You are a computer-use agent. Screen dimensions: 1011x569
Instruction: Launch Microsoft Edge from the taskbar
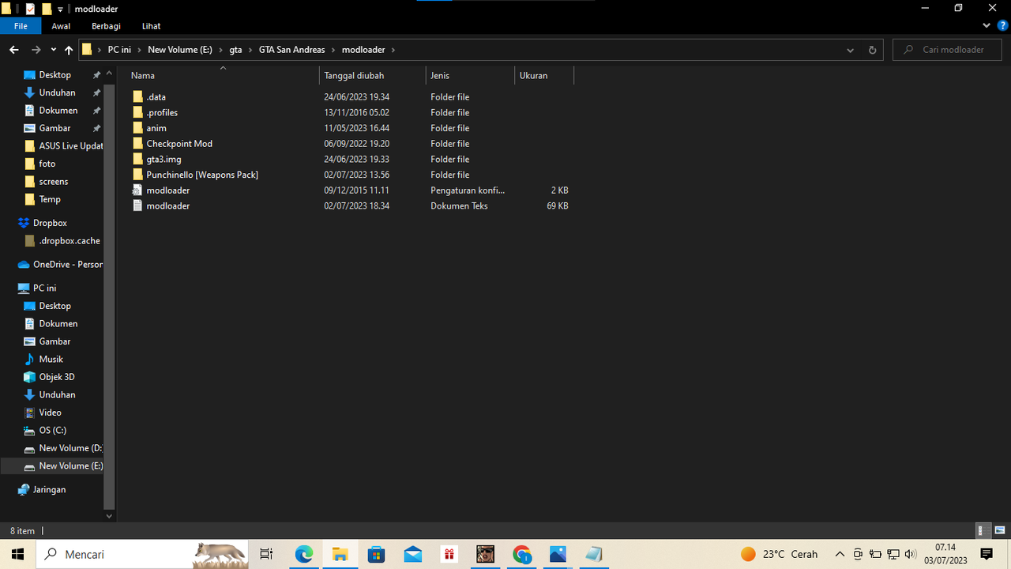pos(304,554)
